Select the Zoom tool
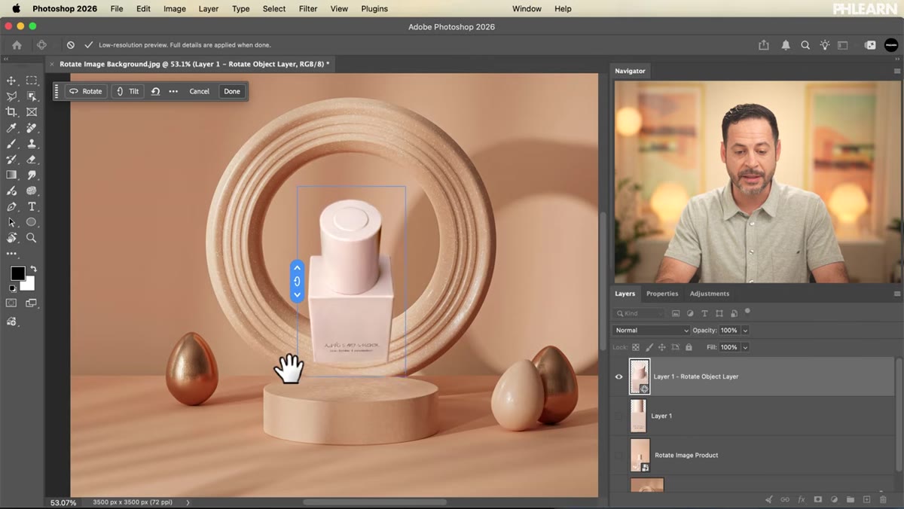The width and height of the screenshot is (904, 509). (32, 238)
